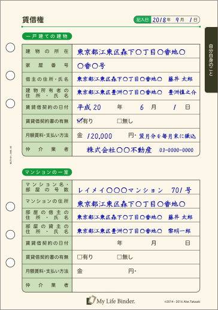Click the 701号 room number
This screenshot has height=310, width=218.
tap(181, 190)
